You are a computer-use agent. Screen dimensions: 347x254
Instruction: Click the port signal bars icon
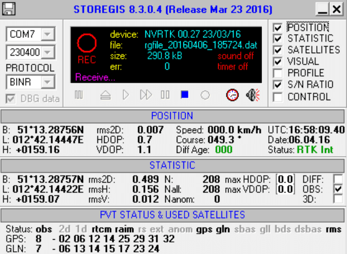[79, 95]
